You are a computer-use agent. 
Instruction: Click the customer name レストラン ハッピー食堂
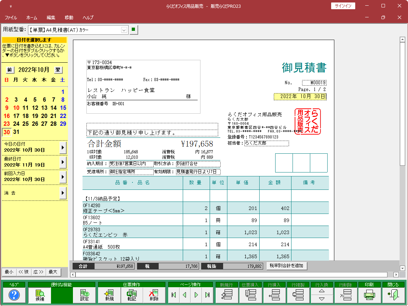[121, 90]
